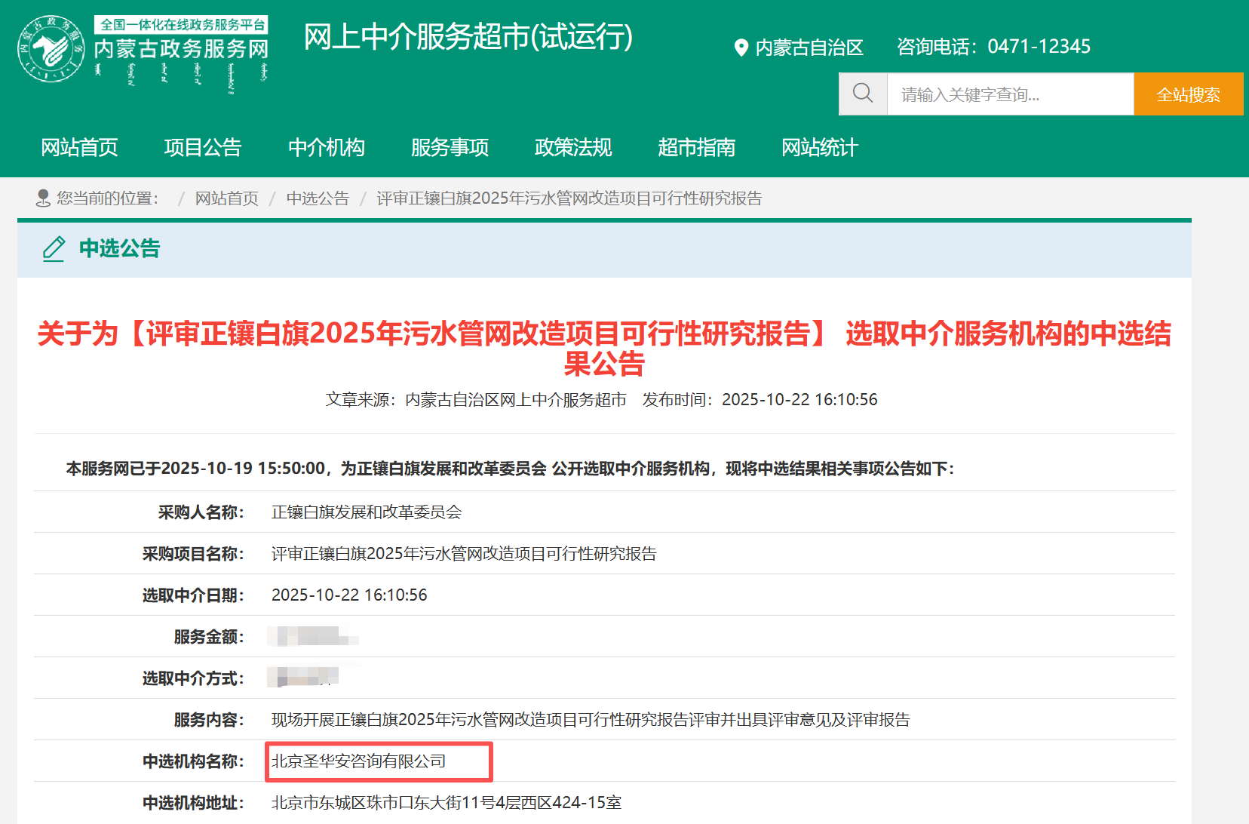Open 项目公告 from the navigation menu

point(204,148)
